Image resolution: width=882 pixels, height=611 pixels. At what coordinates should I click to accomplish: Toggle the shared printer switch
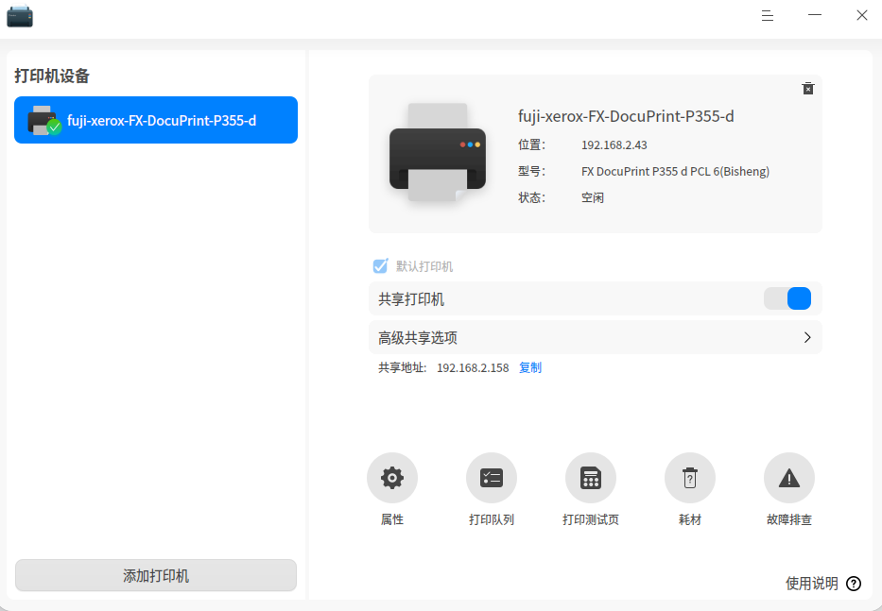[787, 298]
